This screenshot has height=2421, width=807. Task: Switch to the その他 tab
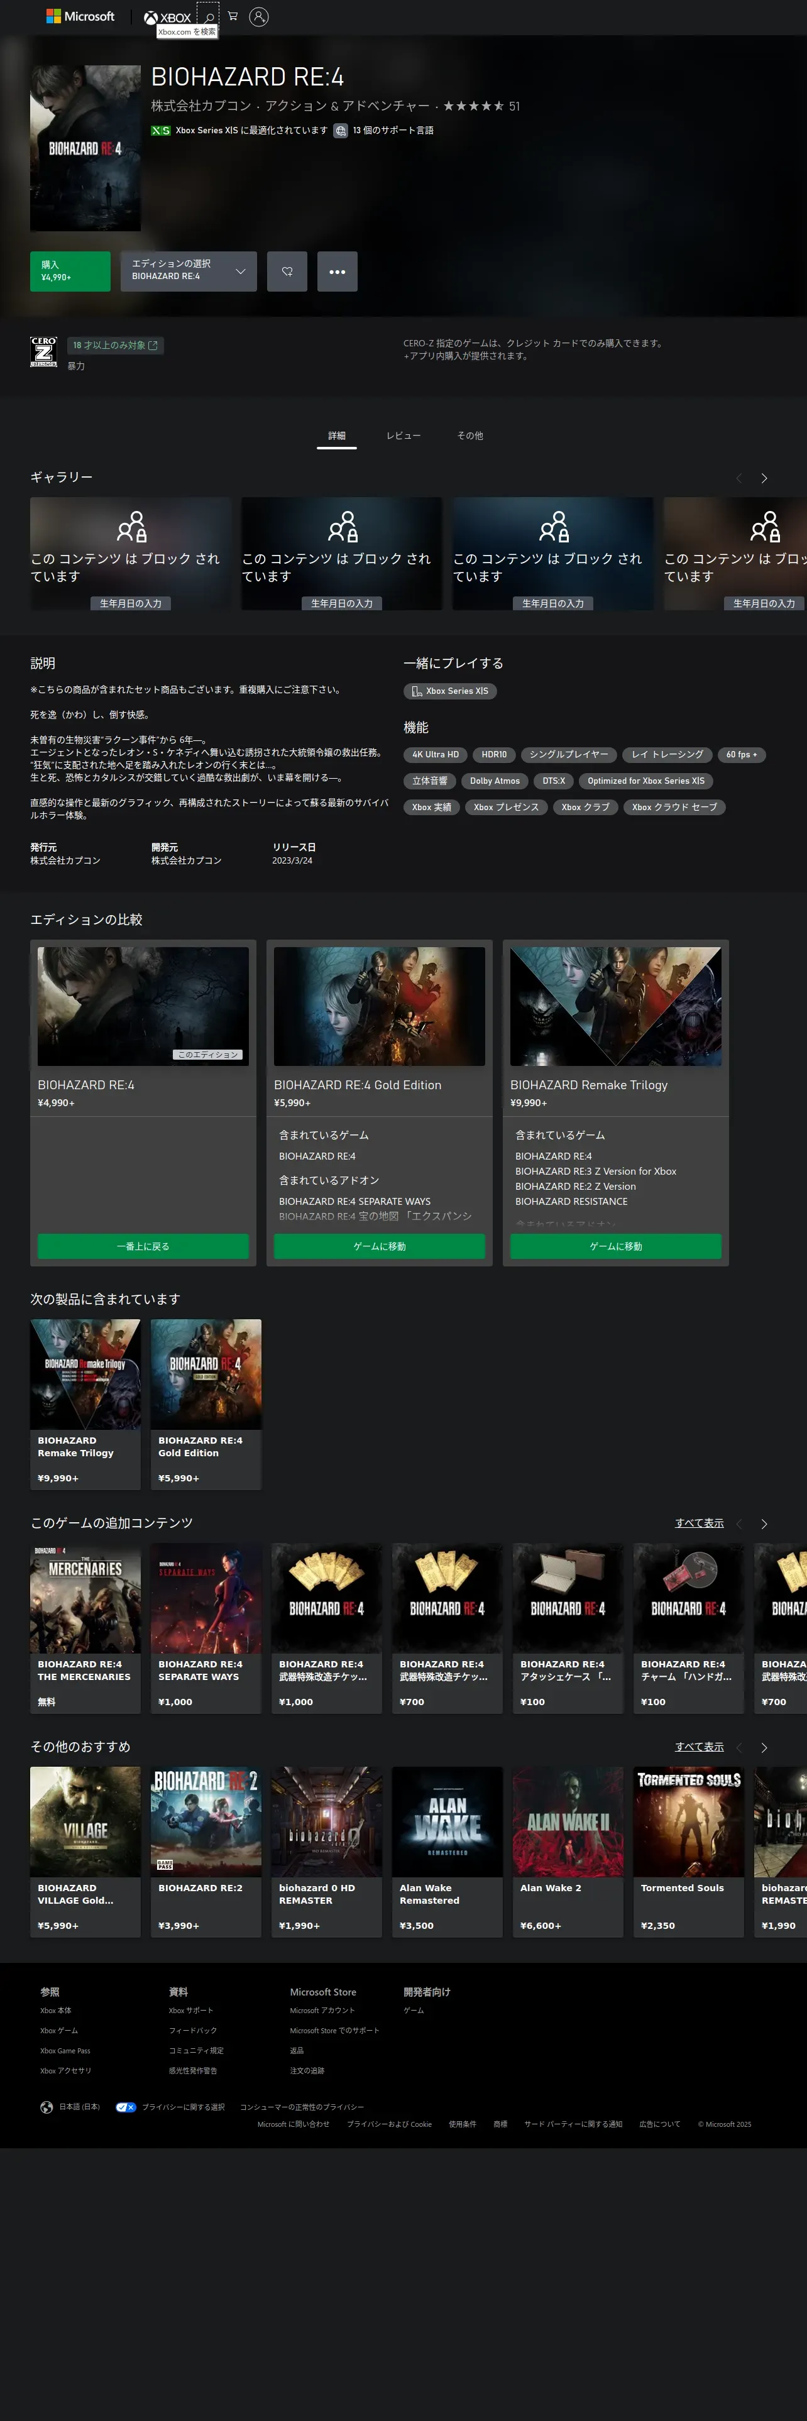[x=469, y=435]
